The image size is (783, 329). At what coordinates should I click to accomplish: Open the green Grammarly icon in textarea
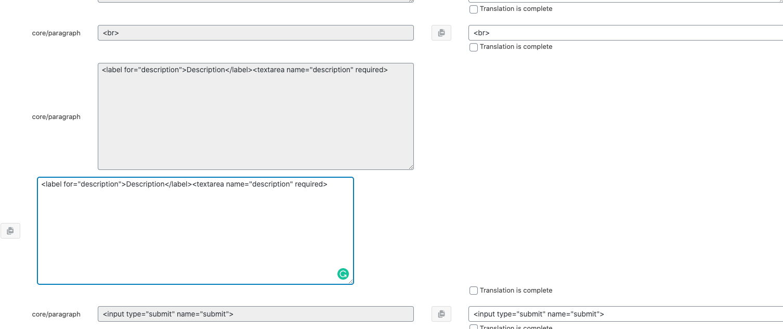point(343,274)
